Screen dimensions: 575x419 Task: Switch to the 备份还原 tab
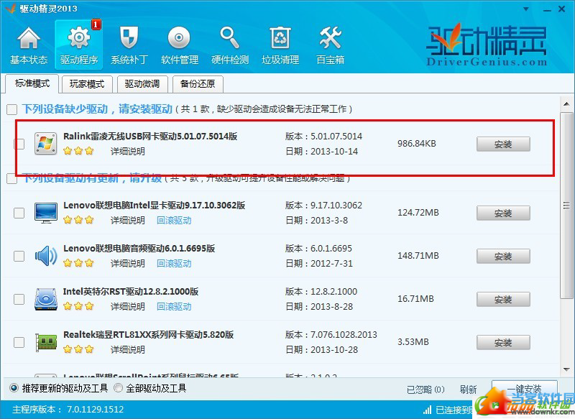pos(198,84)
